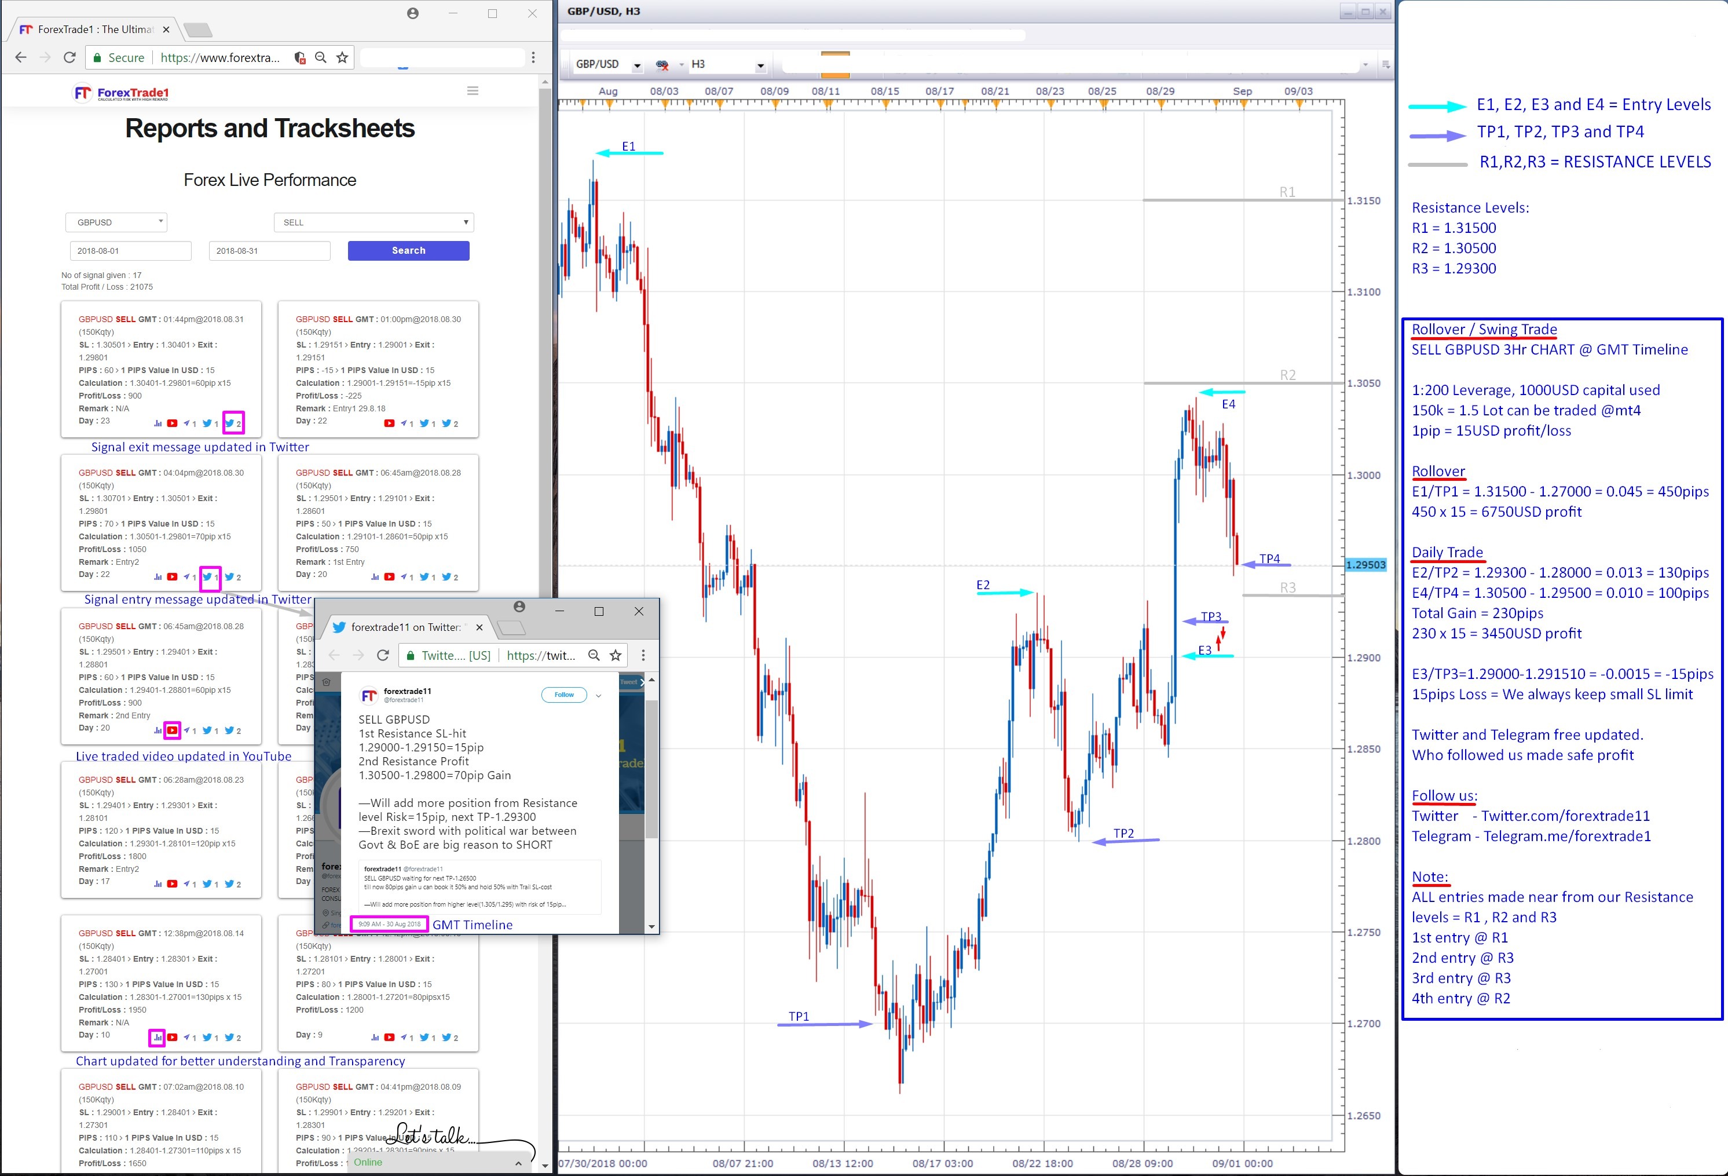Open YouTube icon in 2nd Entry Day 20 card
Screen dimensions: 1728x1176
(x=173, y=731)
